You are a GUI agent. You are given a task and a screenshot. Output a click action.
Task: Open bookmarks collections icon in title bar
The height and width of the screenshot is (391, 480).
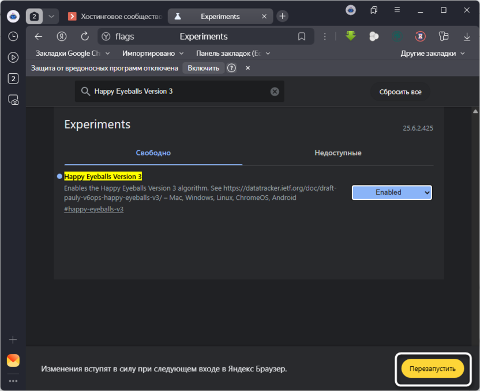[374, 10]
